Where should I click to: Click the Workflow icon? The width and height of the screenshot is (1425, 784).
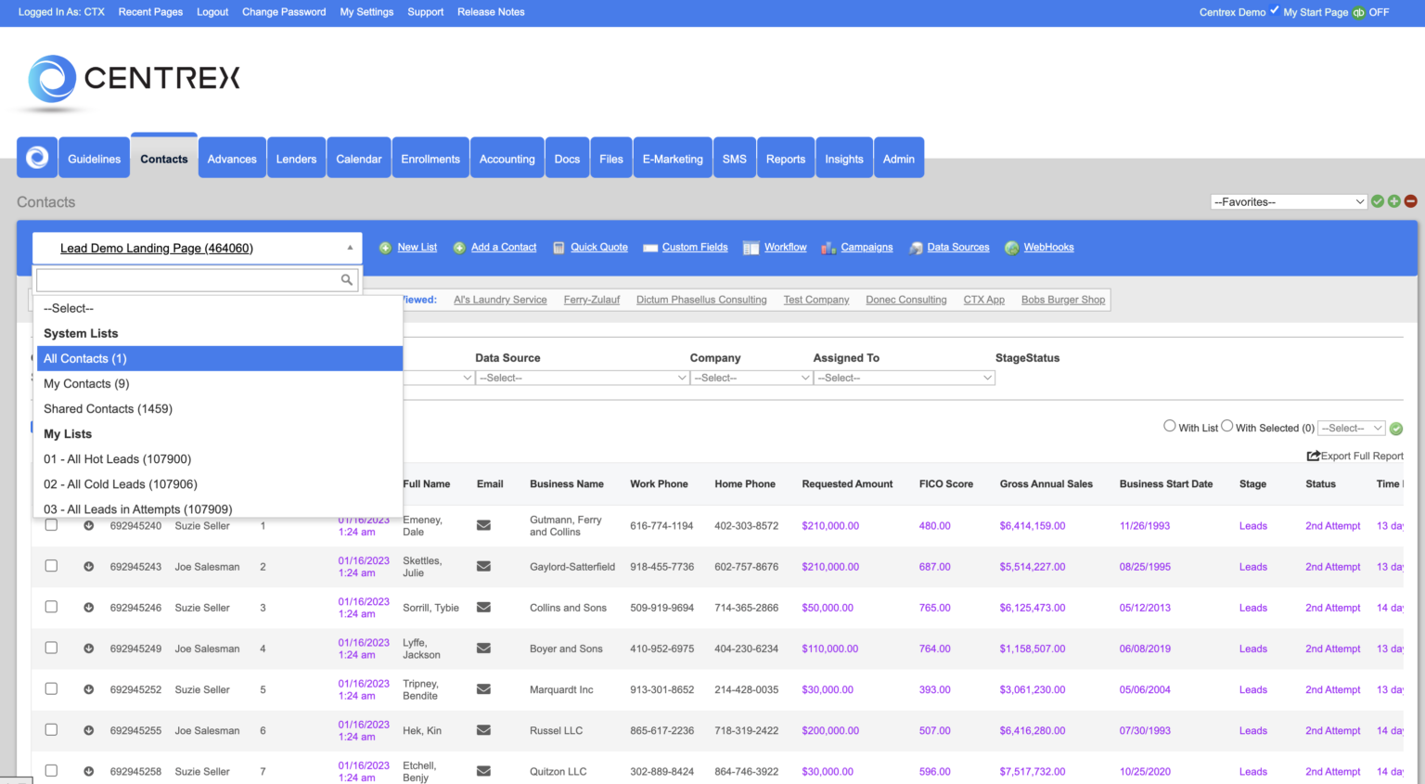pyautogui.click(x=751, y=248)
